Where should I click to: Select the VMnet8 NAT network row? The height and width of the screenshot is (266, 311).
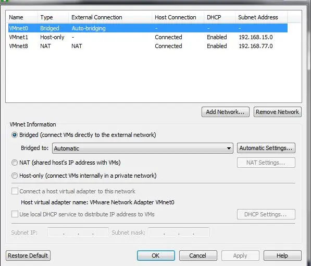[x=148, y=46]
